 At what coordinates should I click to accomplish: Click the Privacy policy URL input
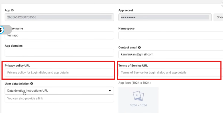(x=59, y=73)
